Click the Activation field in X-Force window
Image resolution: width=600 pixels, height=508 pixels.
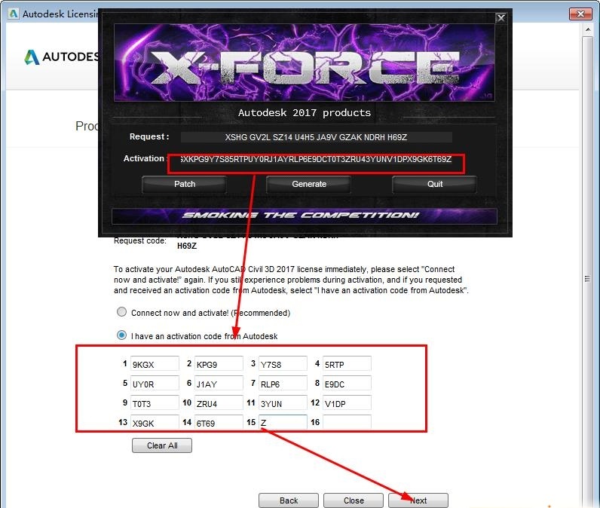[316, 159]
